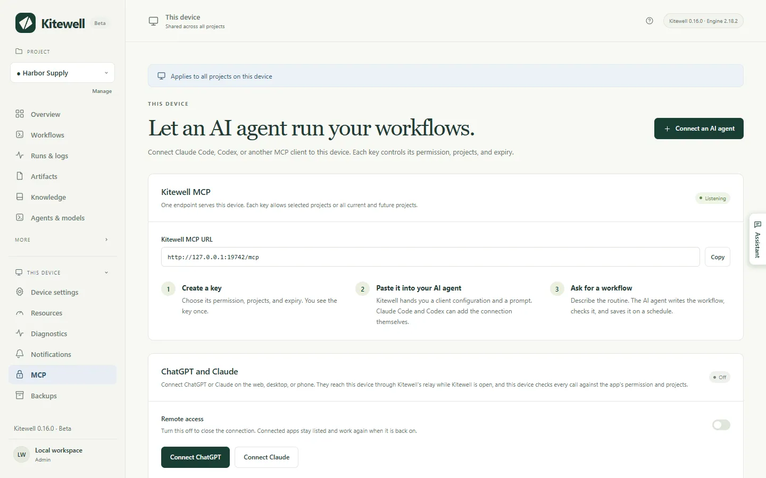Select Artifacts in the sidebar
The image size is (766, 478).
pos(62,176)
